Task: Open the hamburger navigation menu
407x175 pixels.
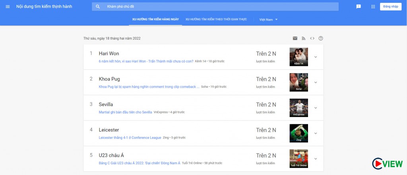Action: pyautogui.click(x=8, y=6)
